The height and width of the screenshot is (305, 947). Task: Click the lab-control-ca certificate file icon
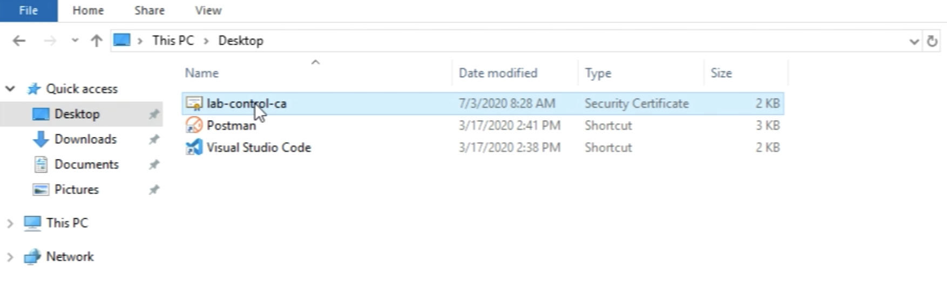coord(194,103)
